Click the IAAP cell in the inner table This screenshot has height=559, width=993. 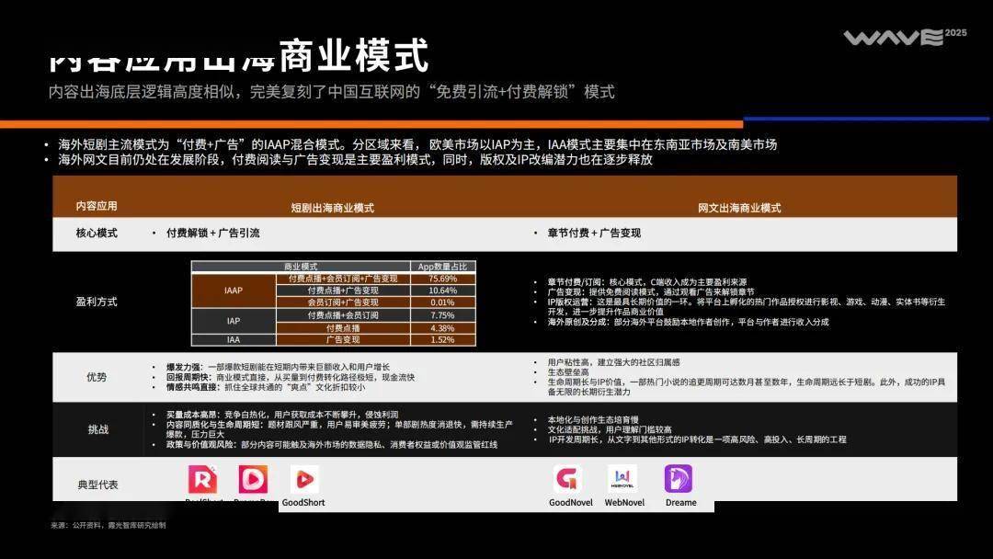pos(234,291)
